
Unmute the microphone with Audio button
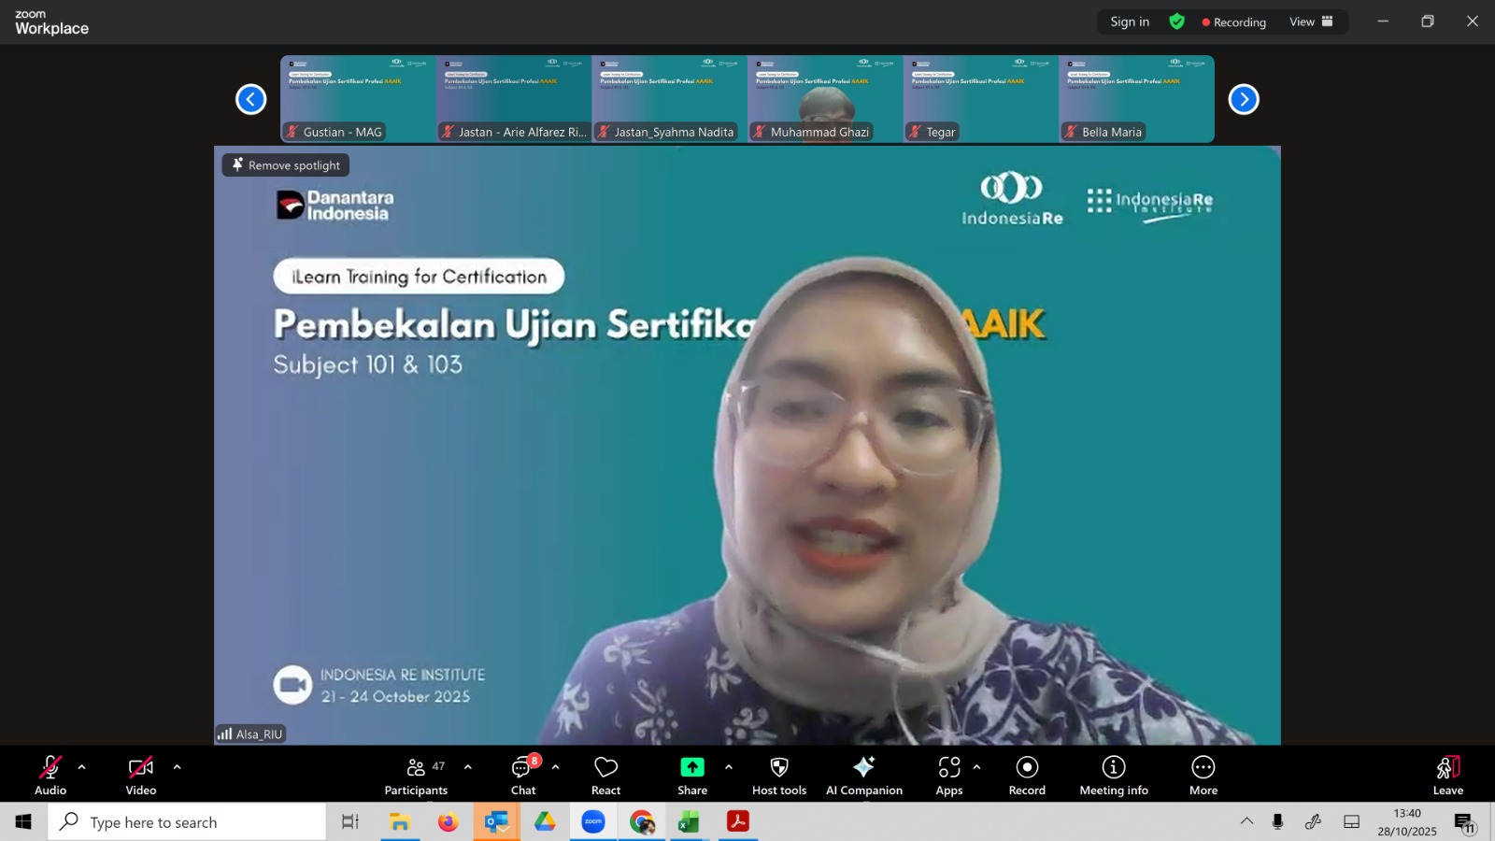(x=50, y=776)
